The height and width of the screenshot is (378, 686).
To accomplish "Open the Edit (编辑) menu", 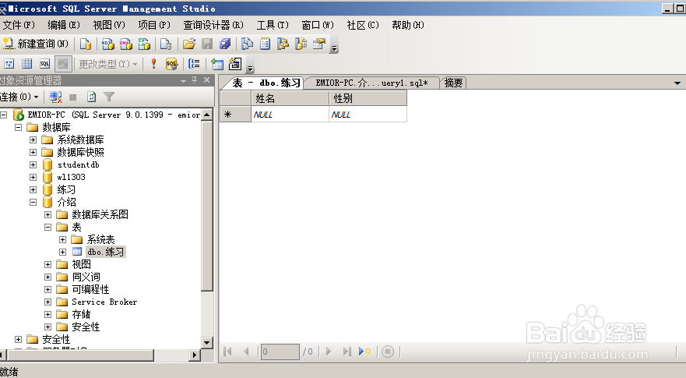I will coord(64,25).
